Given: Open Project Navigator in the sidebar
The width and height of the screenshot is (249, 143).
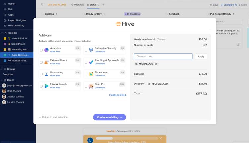Looking at the screenshot, I should tap(17, 20).
